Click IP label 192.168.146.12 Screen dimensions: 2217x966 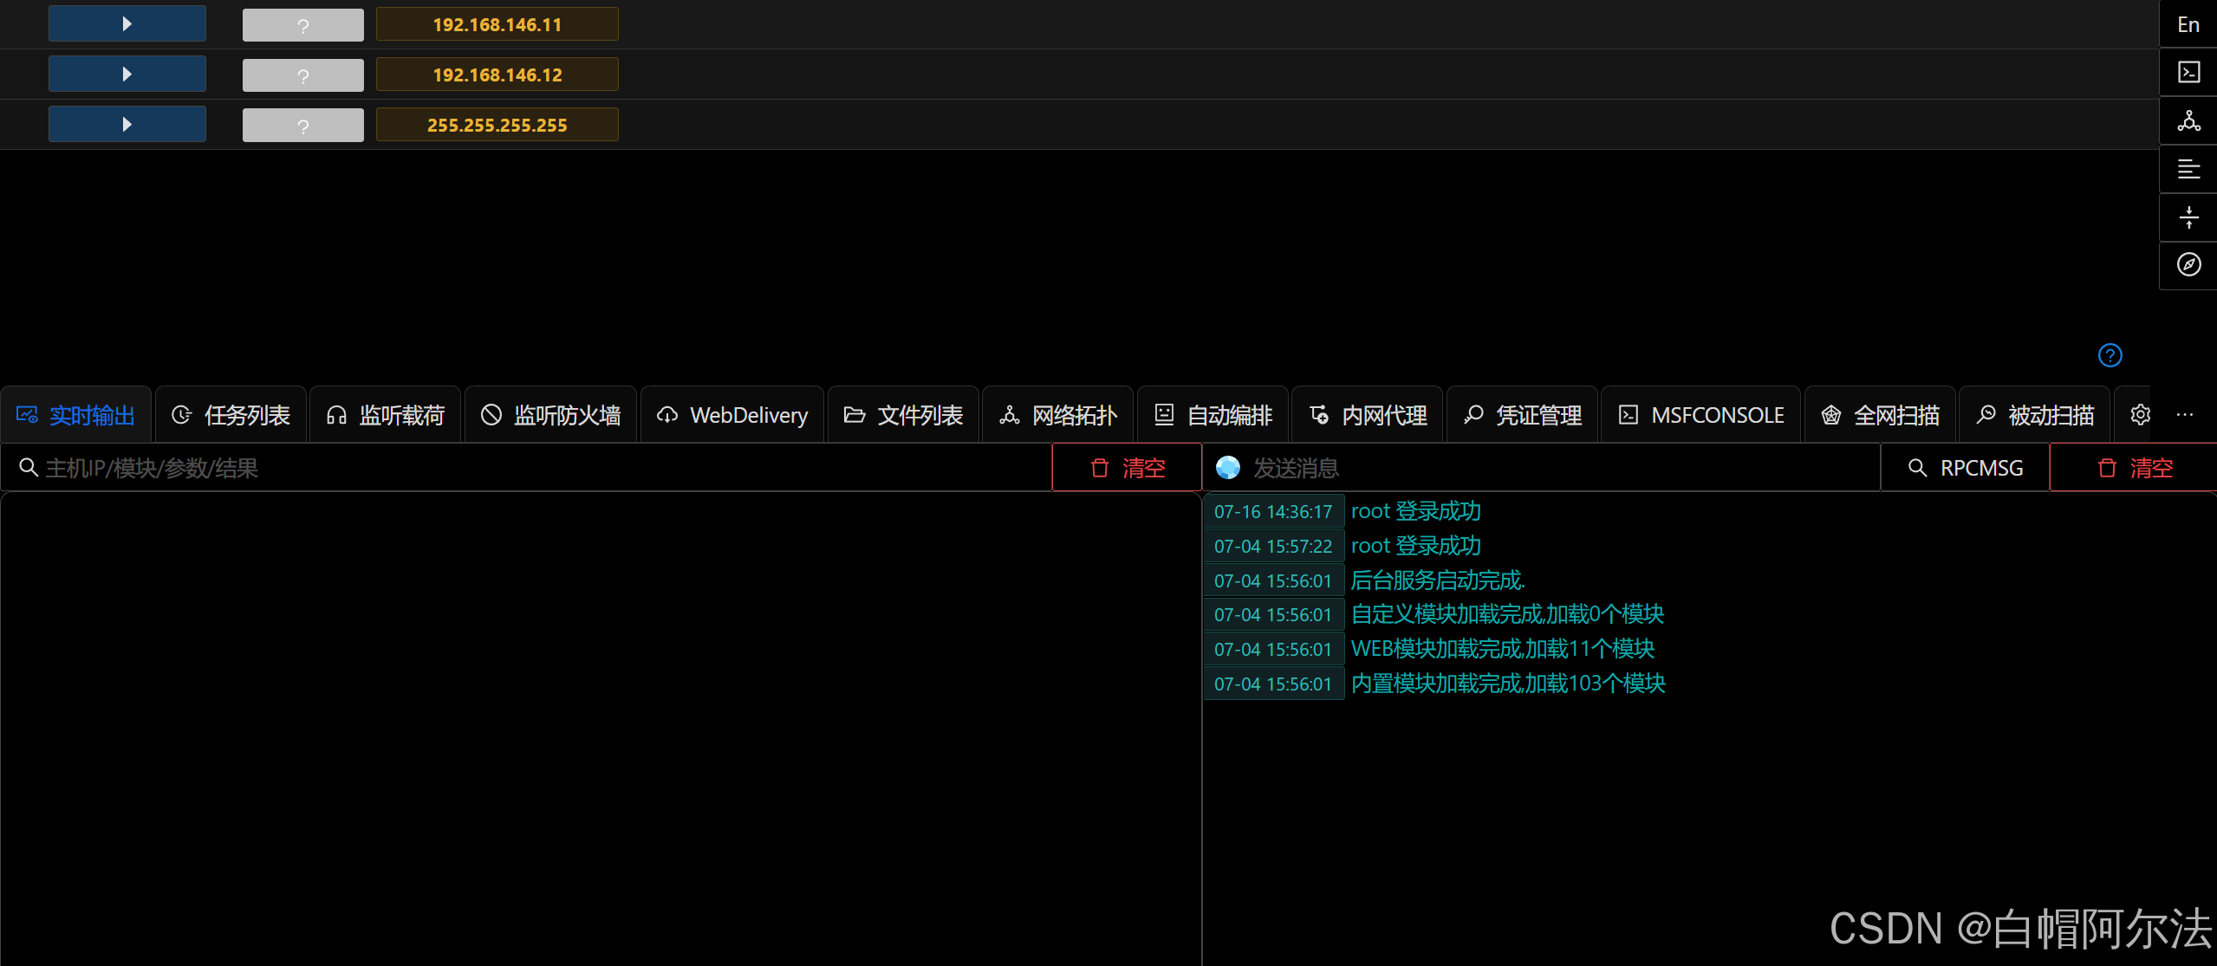coord(497,75)
